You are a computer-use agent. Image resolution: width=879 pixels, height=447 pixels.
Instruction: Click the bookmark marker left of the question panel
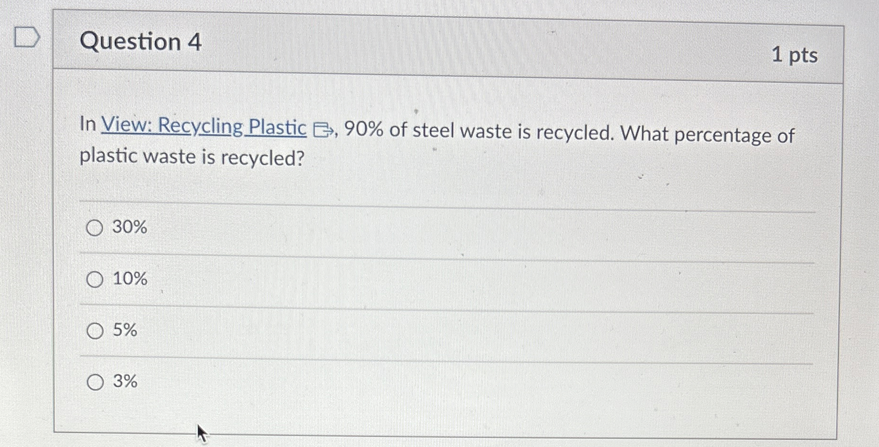click(x=26, y=38)
